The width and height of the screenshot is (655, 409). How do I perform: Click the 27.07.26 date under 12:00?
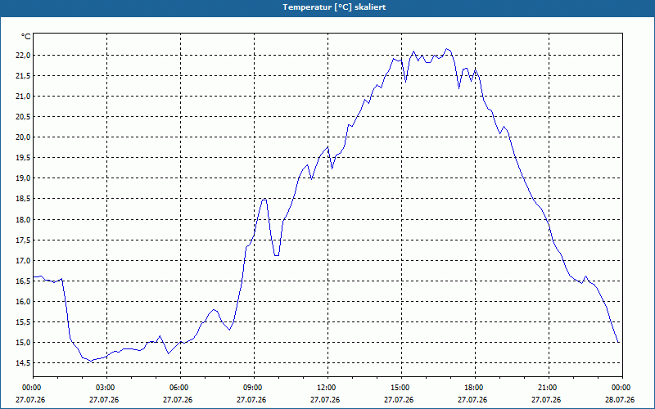[x=325, y=400]
